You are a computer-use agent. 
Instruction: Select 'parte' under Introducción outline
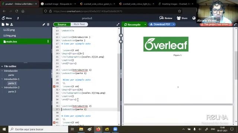(x=11, y=75)
